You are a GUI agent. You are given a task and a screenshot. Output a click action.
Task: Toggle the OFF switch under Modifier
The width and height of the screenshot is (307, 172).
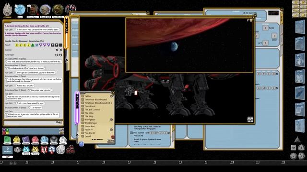(x=8, y=157)
